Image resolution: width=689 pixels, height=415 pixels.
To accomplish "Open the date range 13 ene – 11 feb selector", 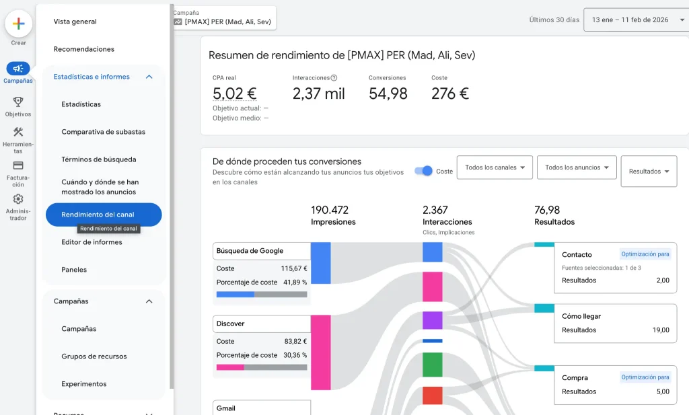I will [x=635, y=20].
